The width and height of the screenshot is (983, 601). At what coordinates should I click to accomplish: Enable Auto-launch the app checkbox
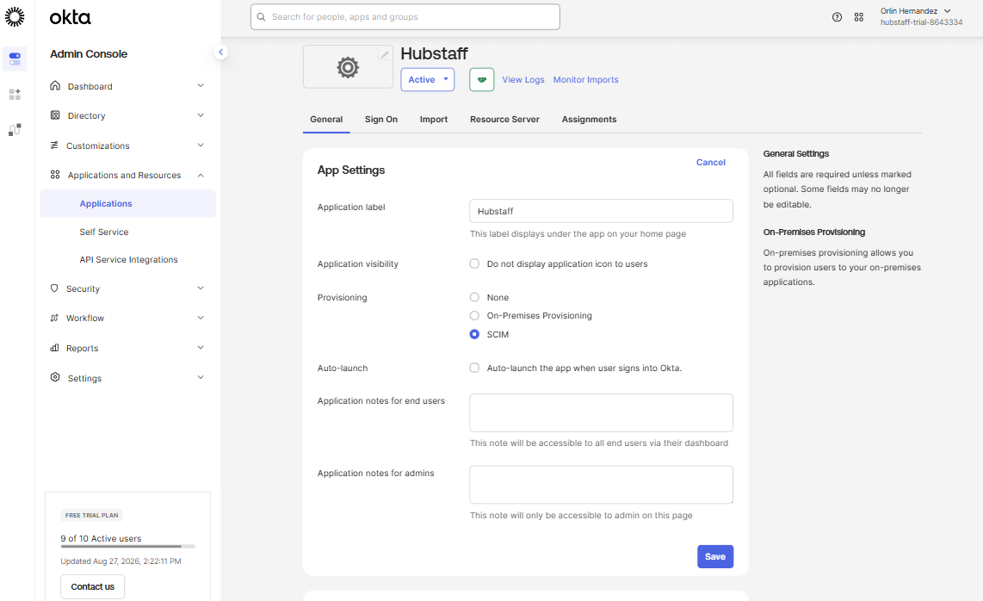point(474,369)
